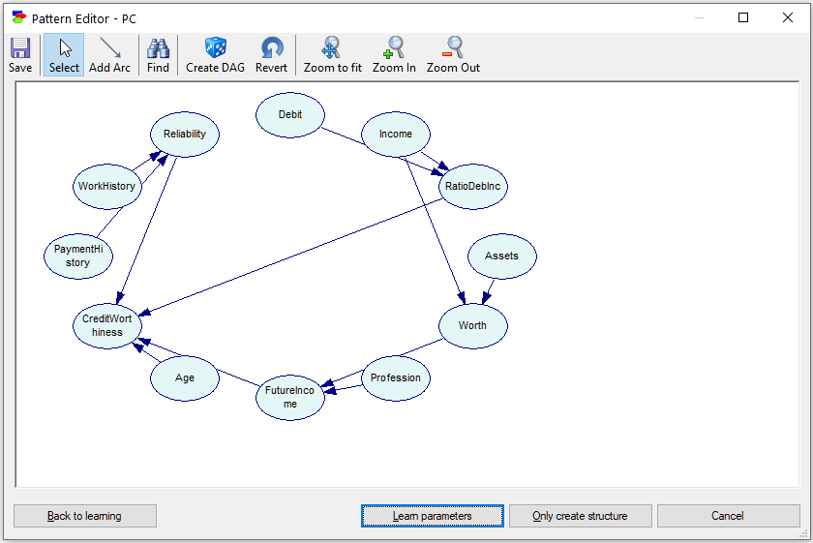Click the Pattern Editor app icon in title bar

pos(19,17)
